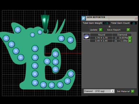Click the Diamond column header
The height and width of the screenshot is (104, 139).
[x=122, y=35]
